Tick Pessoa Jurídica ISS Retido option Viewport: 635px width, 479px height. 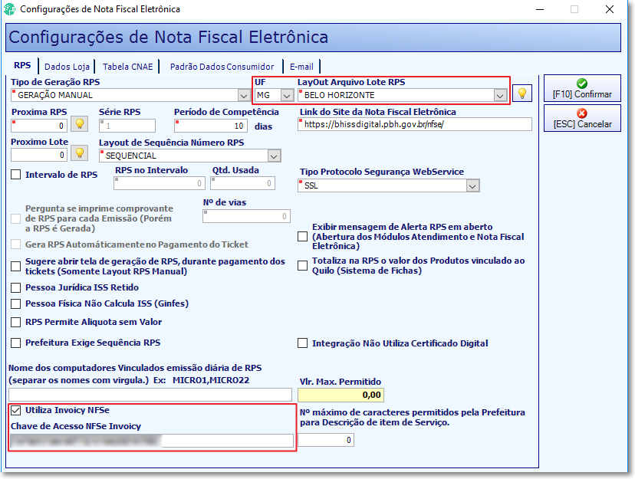(16, 287)
